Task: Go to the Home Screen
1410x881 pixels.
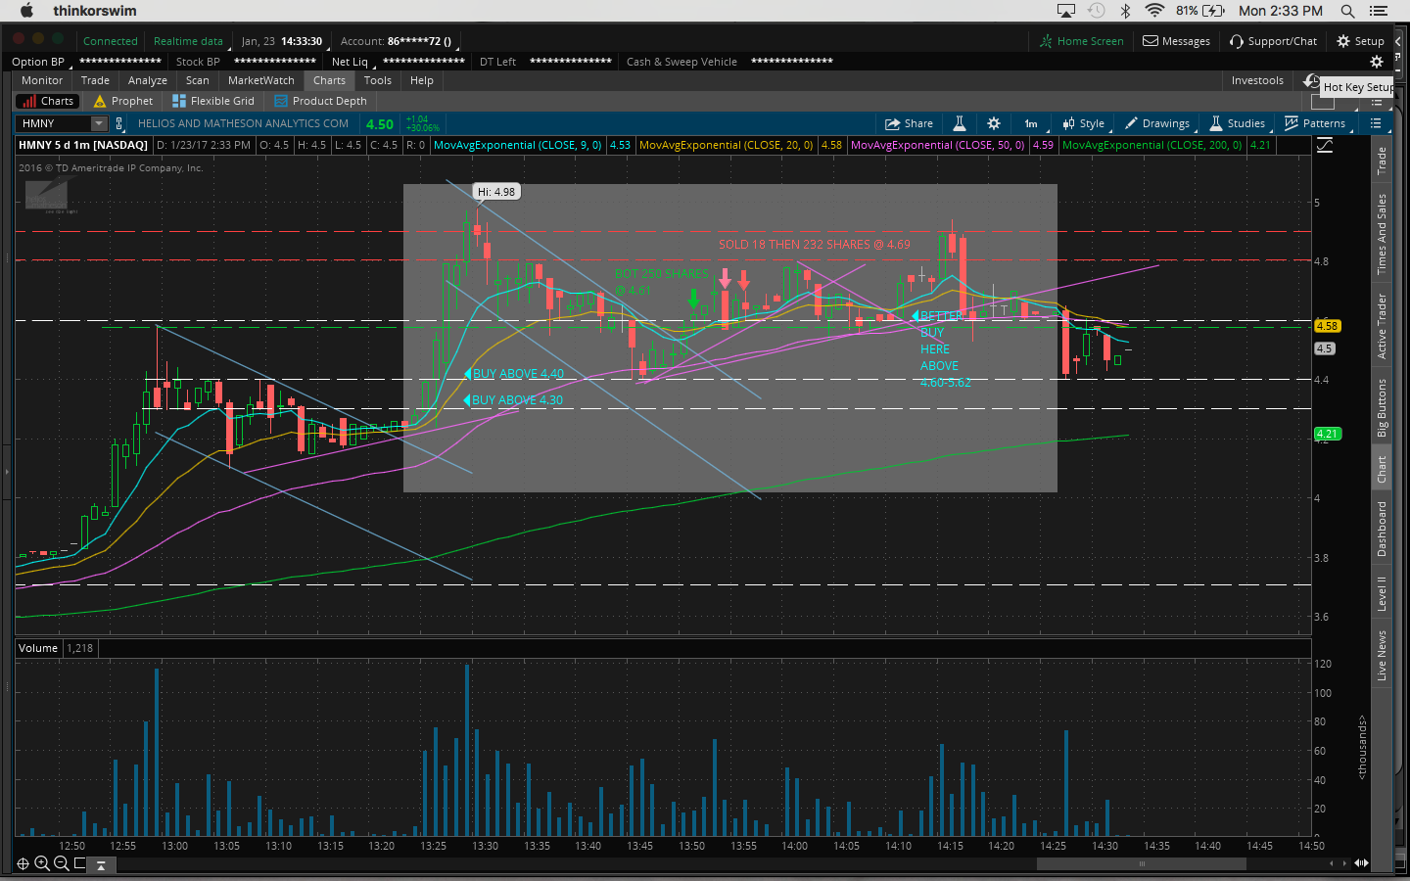Action: [1082, 41]
